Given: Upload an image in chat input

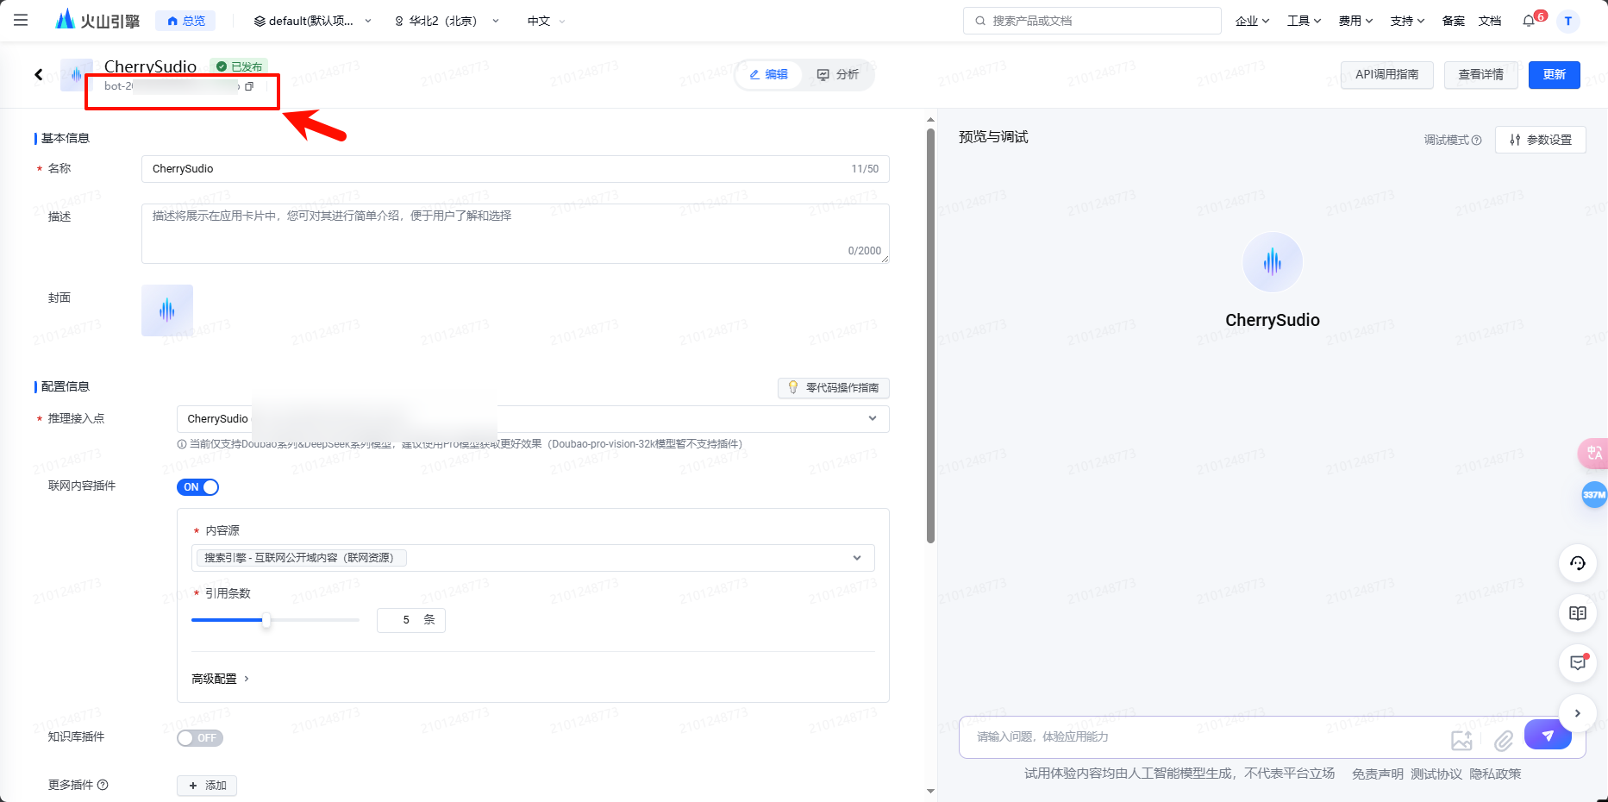Looking at the screenshot, I should tap(1461, 740).
